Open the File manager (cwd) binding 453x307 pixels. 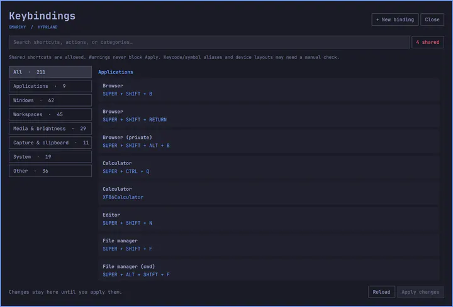click(269, 271)
